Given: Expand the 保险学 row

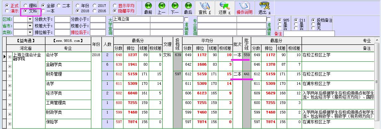Looking at the screenshot, I should [x=10, y=124].
